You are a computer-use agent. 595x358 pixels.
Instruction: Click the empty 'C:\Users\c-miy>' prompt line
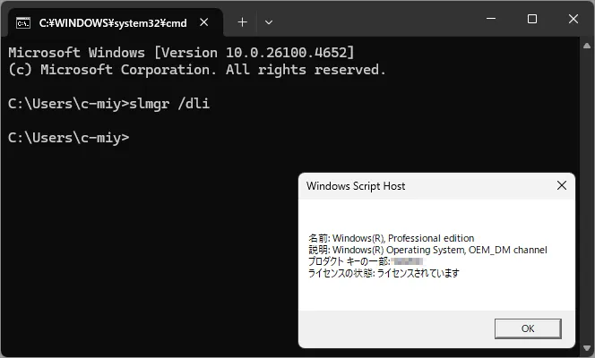pyautogui.click(x=69, y=138)
